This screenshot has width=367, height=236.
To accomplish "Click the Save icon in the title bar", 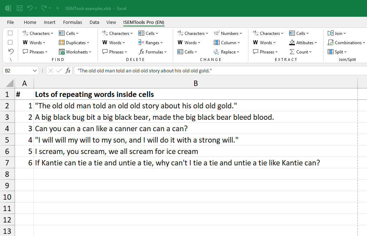I will (x=20, y=8).
